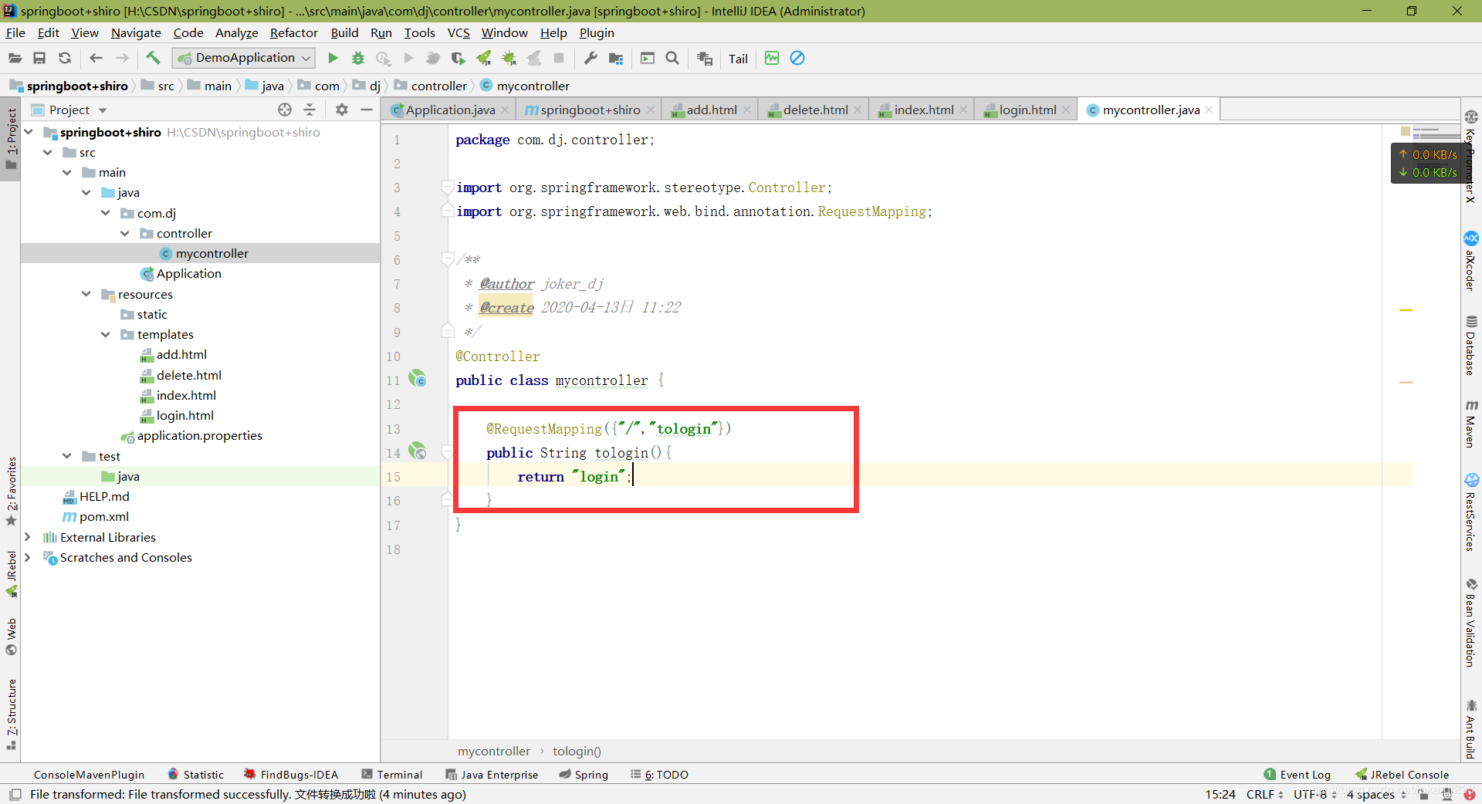Open the JRebel Console

[1402, 775]
